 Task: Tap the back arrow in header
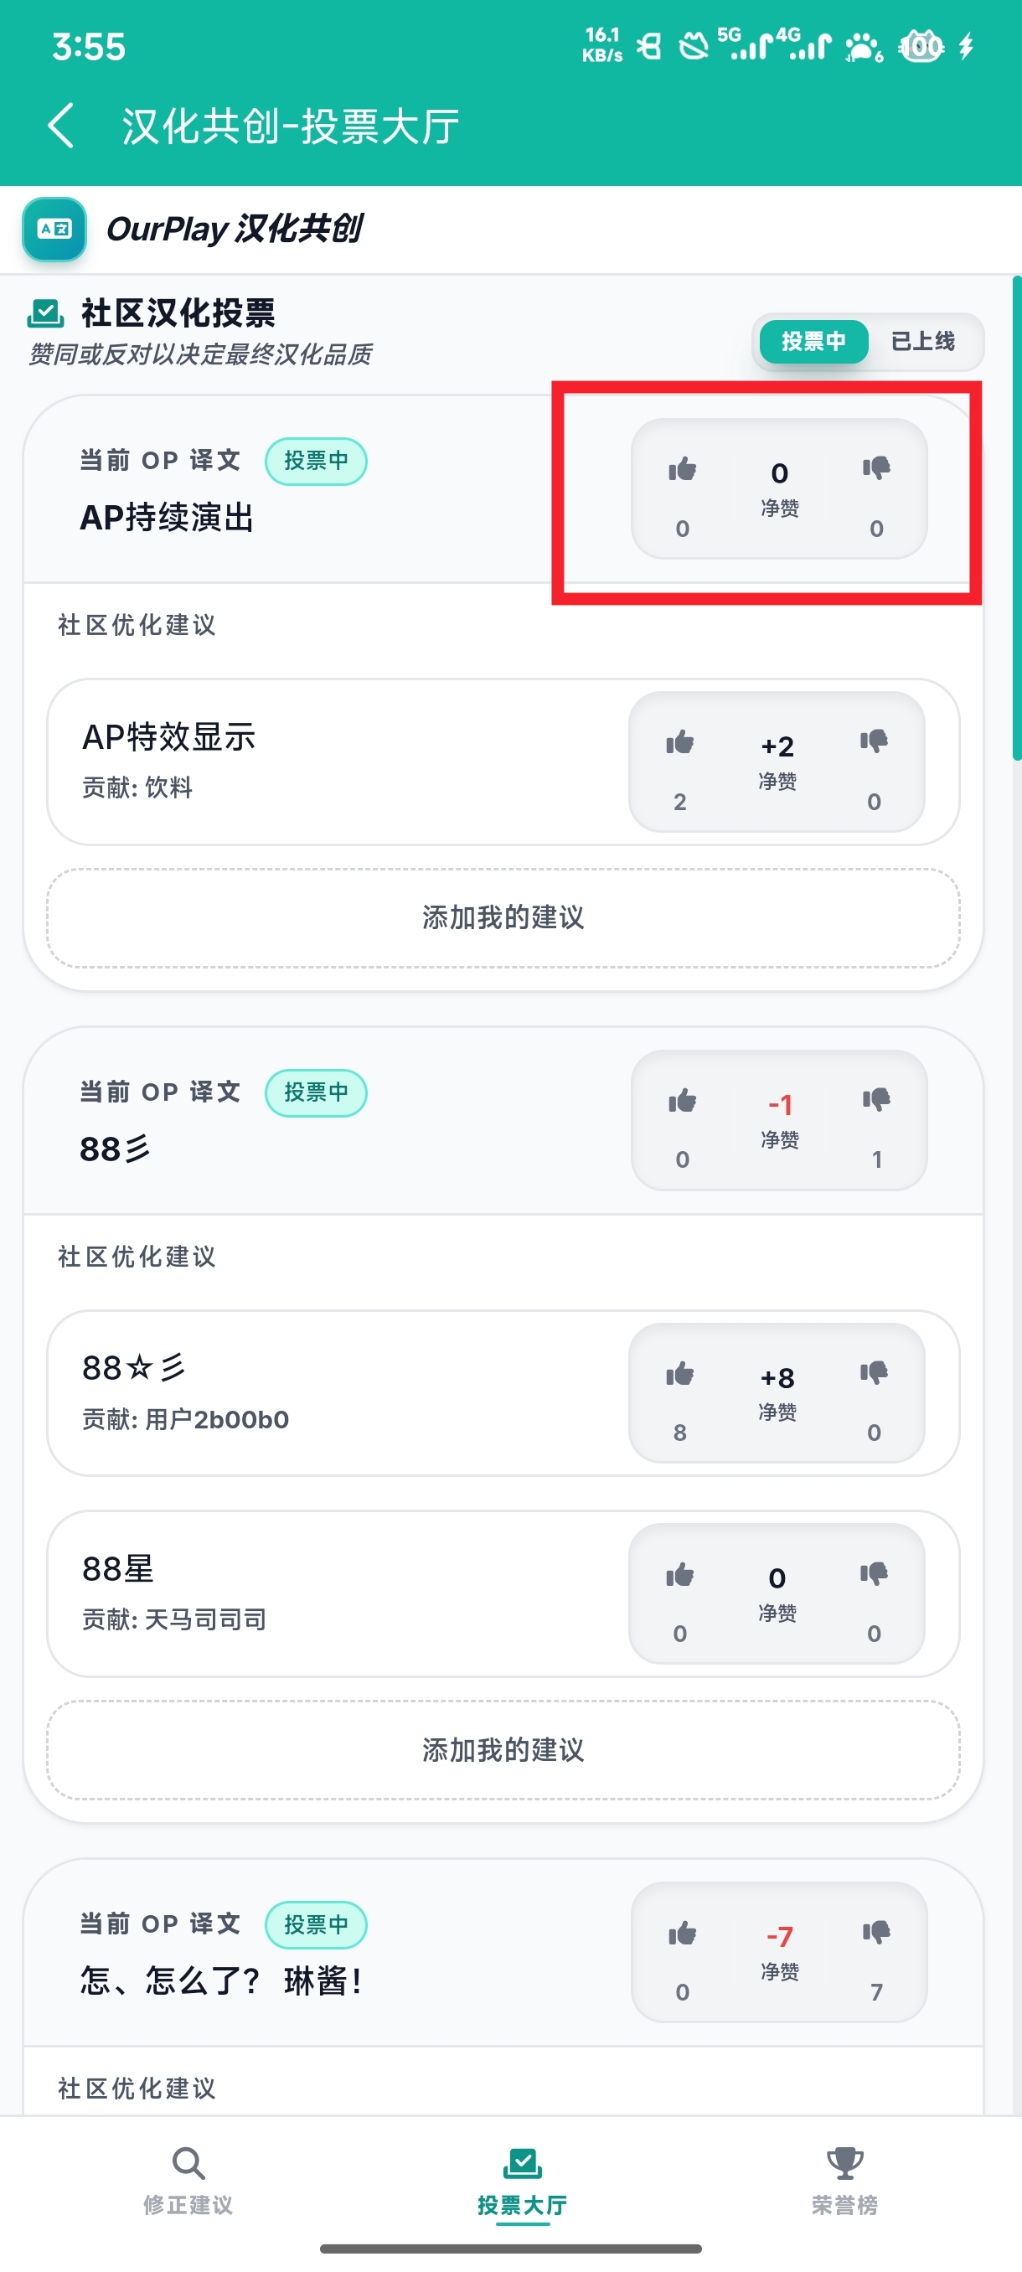(61, 125)
